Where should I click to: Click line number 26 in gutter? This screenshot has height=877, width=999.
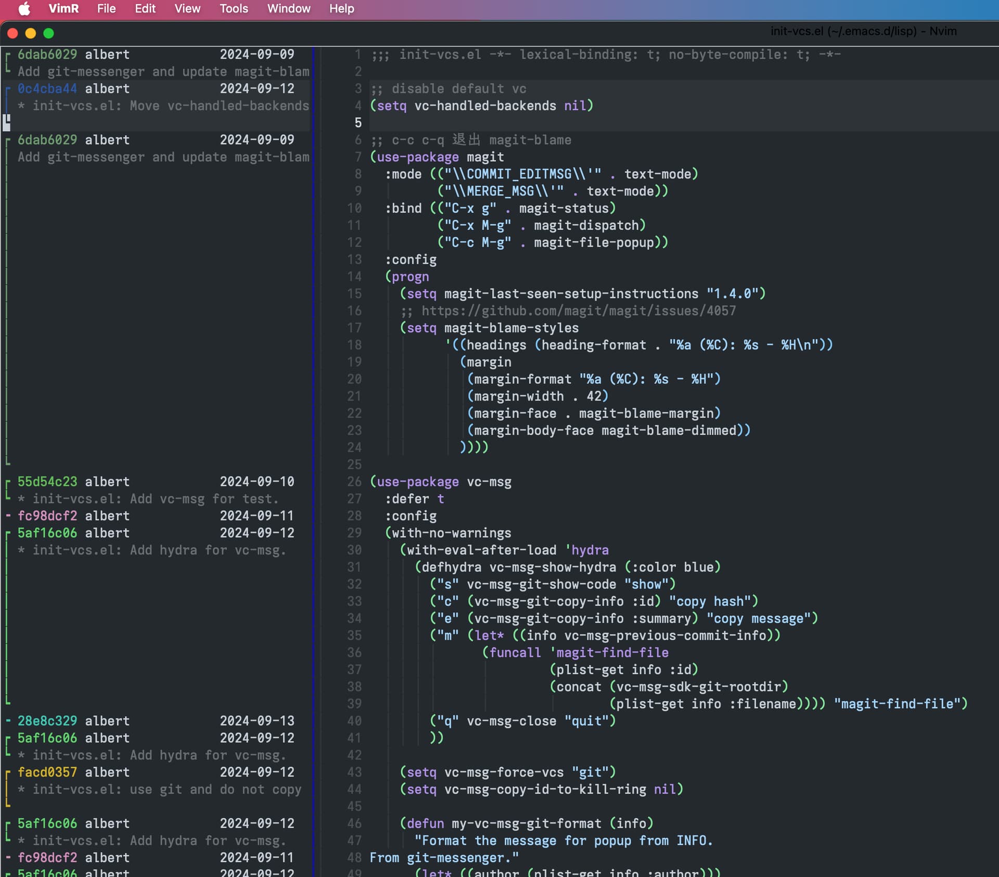pyautogui.click(x=354, y=482)
